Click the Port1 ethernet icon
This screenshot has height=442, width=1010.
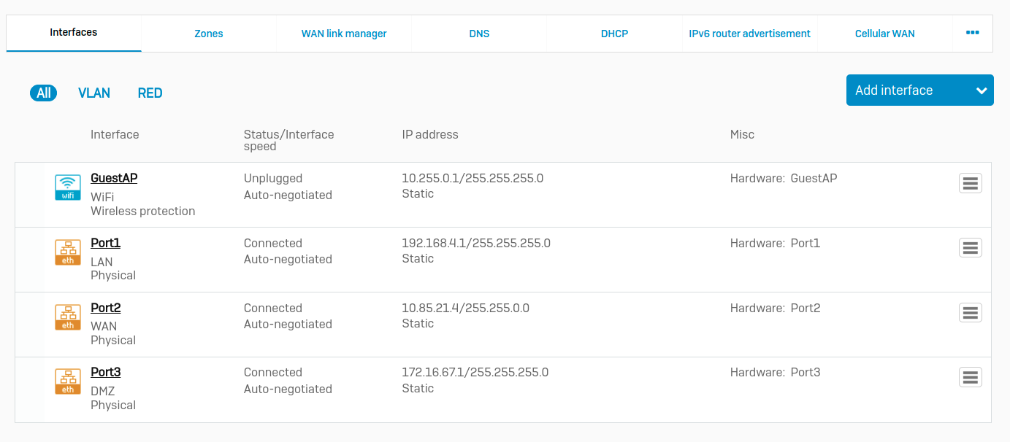pos(68,252)
